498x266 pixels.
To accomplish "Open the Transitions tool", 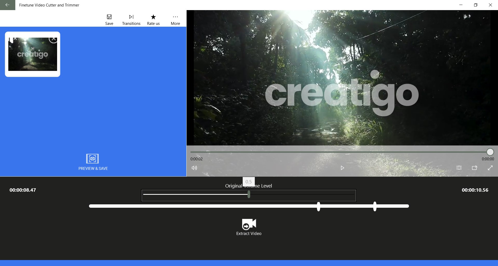I will [x=131, y=19].
